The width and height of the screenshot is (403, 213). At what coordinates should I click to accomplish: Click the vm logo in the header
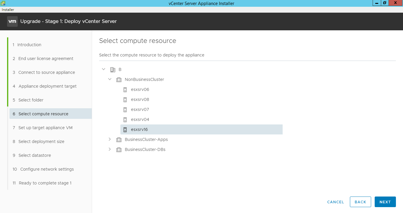coord(12,21)
